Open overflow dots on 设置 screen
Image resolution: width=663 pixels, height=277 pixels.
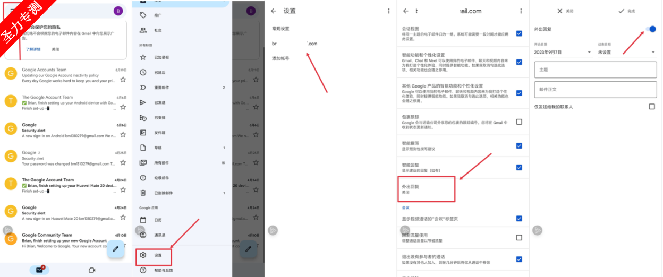pos(388,11)
